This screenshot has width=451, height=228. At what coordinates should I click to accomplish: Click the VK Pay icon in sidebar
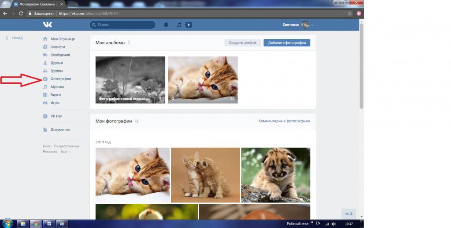(x=45, y=116)
